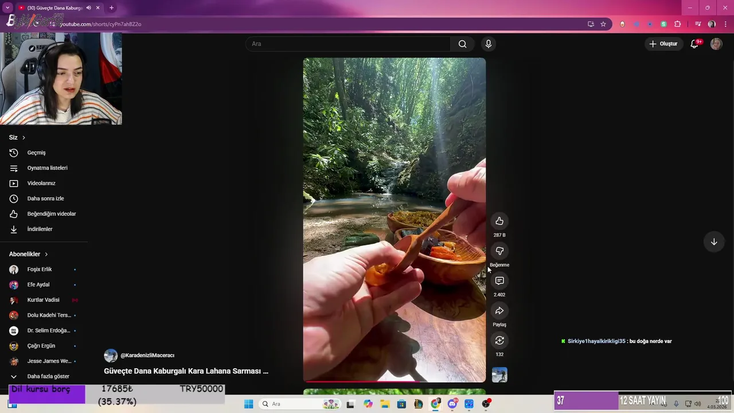Screen dimensions: 734x413
Task: Click the remix icon labeled 132
Action: [499, 340]
